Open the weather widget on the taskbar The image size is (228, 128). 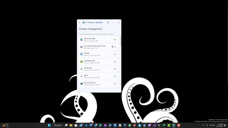pos(5,126)
